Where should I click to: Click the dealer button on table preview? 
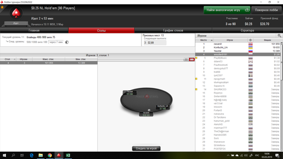[x=149, y=110]
